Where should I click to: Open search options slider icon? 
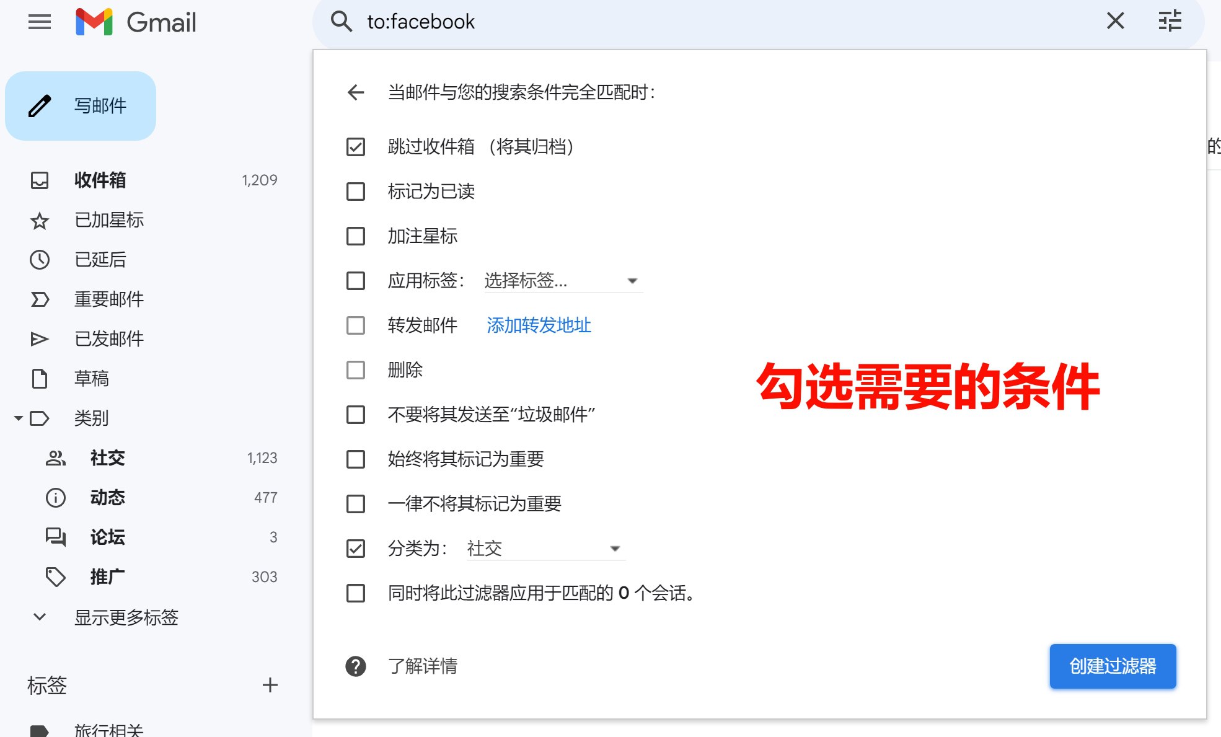1170,21
